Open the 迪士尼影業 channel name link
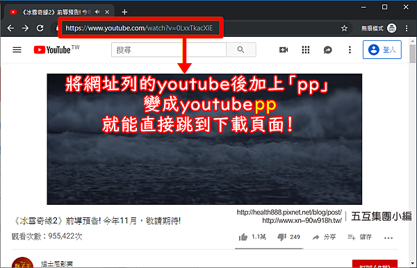This screenshot has height=268, width=417. click(57, 264)
